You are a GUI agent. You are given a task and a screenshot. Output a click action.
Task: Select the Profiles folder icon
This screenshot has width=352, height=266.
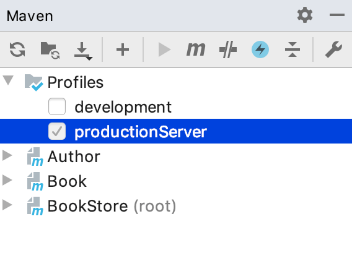(33, 82)
